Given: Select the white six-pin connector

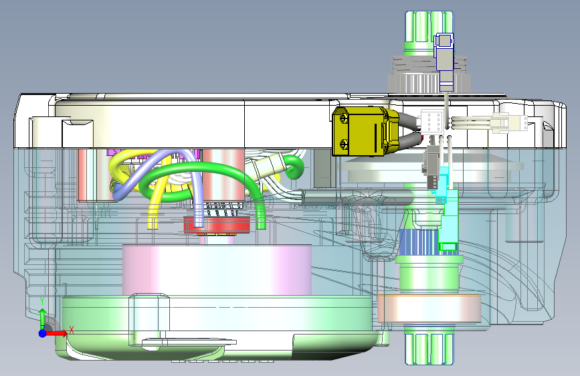Looking at the screenshot, I should pyautogui.click(x=432, y=121).
